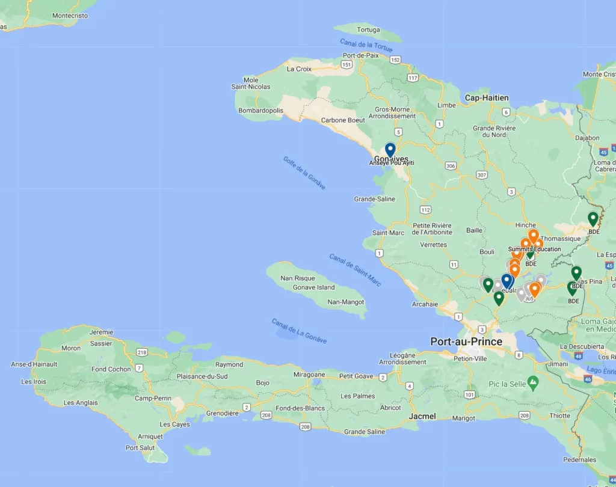
Task: Select the route 152 shield near Port-de-Paix
Action: pos(395,60)
